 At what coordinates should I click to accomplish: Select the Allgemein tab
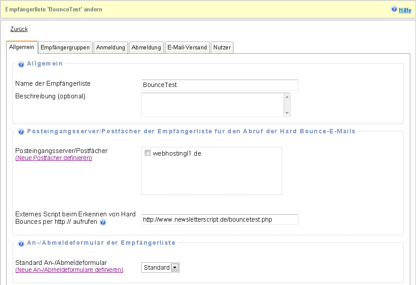coord(22,47)
